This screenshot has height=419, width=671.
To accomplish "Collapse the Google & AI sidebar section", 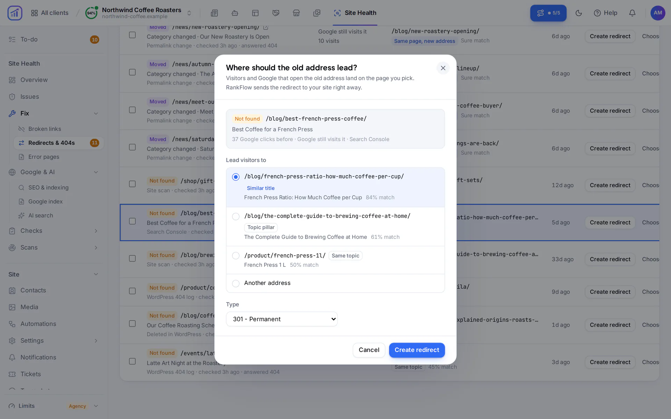I will (x=96, y=172).
